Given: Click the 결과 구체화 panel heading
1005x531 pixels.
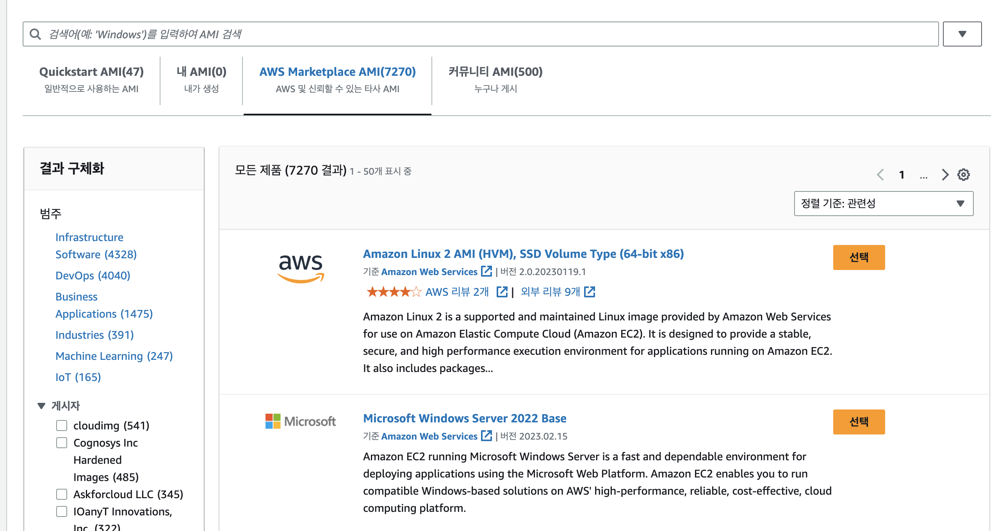Looking at the screenshot, I should point(72,168).
